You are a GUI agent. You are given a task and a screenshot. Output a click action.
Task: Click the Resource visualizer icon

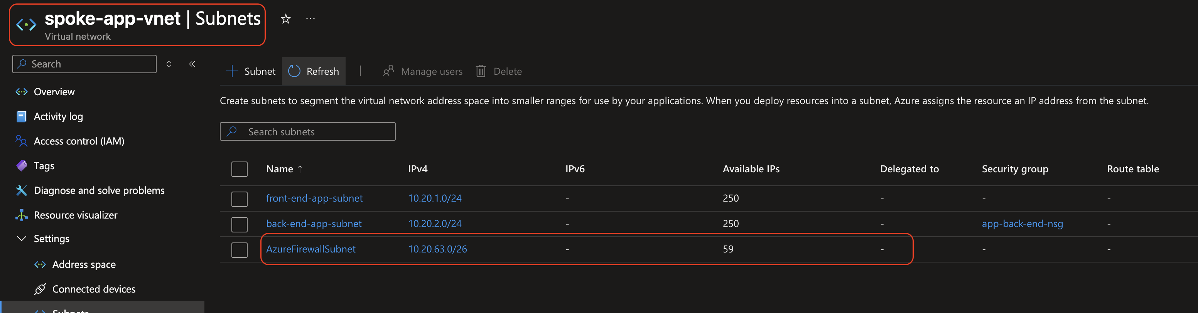(21, 215)
